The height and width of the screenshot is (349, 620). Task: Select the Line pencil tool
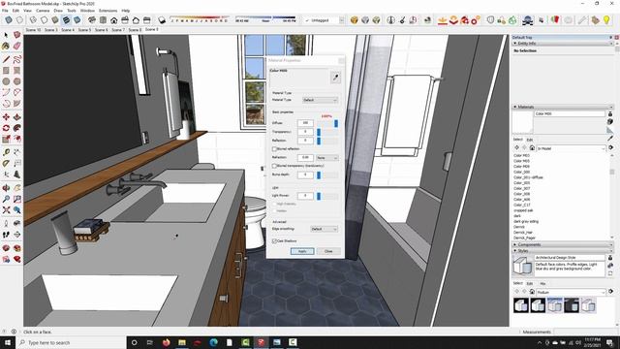click(x=6, y=59)
